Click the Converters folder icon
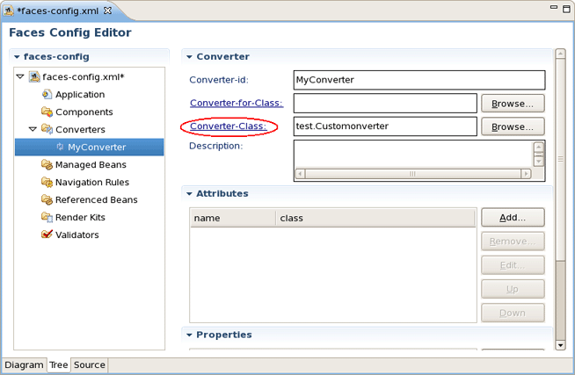This screenshot has width=575, height=375. (x=47, y=129)
